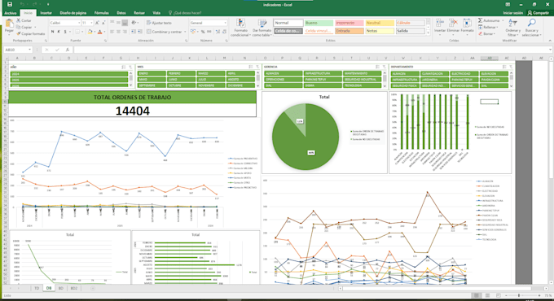Apply the Neutral cell style

click(380, 23)
